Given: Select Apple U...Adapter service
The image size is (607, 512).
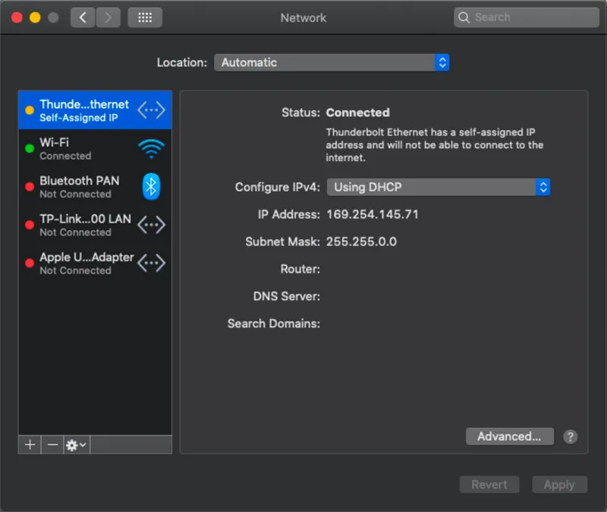Looking at the screenshot, I should (x=95, y=263).
